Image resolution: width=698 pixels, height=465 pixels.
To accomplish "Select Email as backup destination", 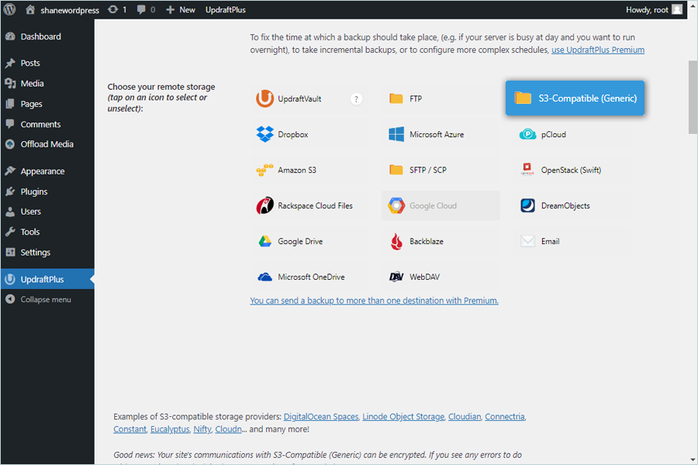I will pyautogui.click(x=572, y=241).
